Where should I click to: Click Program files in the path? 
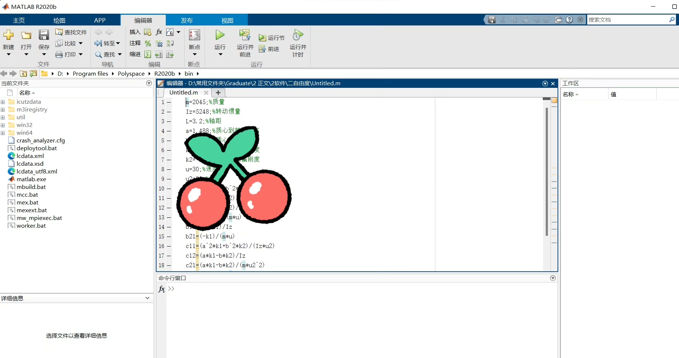coord(90,73)
